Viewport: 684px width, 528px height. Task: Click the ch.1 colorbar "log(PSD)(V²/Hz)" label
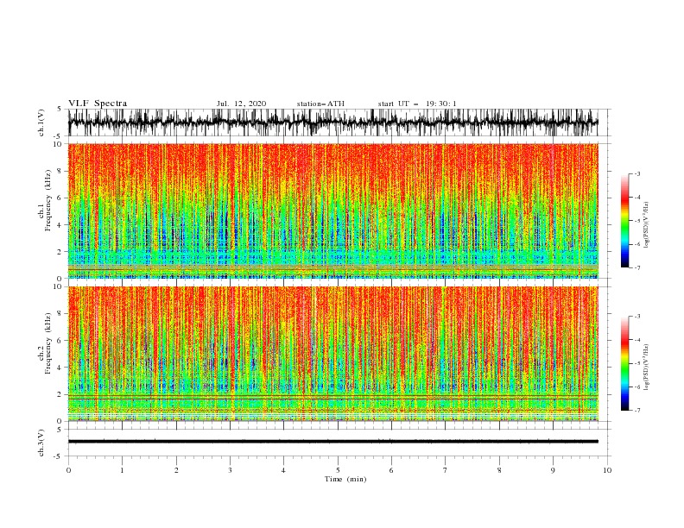click(x=647, y=225)
